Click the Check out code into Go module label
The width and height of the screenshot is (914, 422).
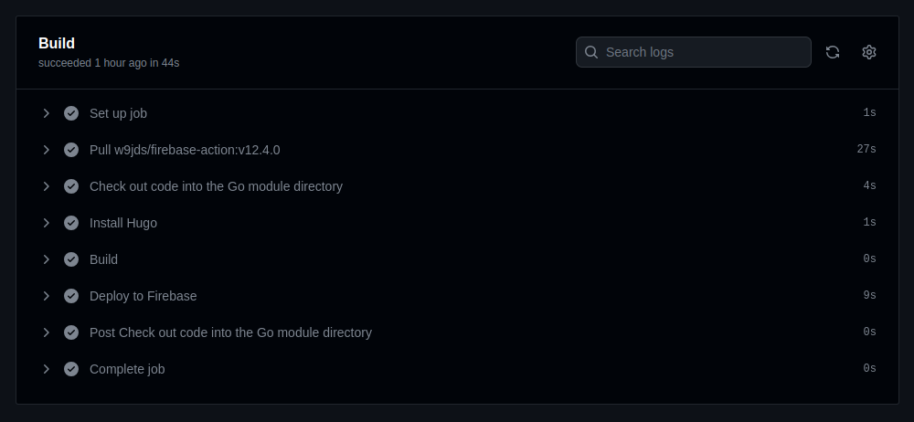click(x=216, y=186)
